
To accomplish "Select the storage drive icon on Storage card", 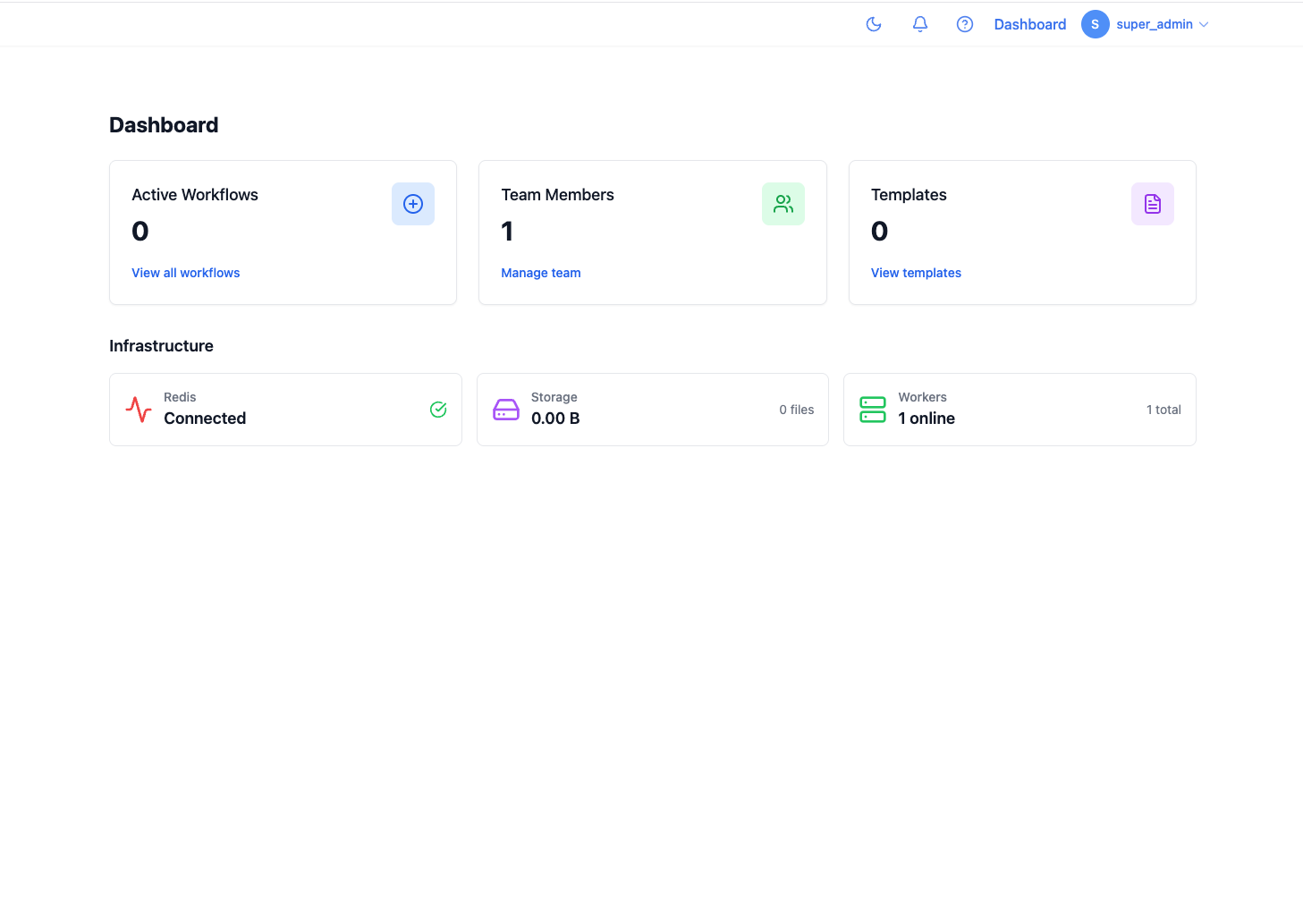I will click(506, 409).
